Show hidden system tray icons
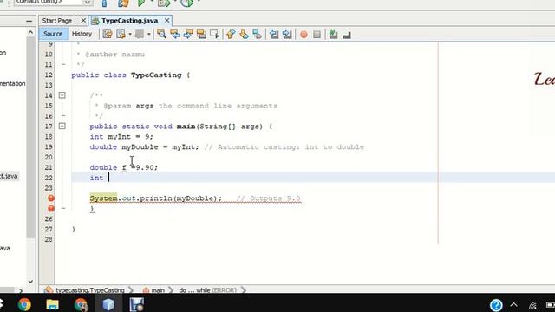Viewport: 555px width, 312px height. click(513, 304)
